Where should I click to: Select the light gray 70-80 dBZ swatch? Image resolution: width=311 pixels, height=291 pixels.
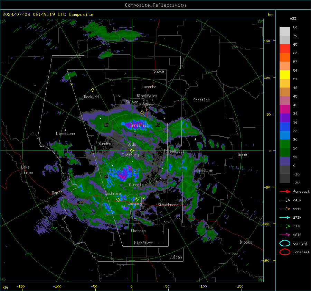(285, 31)
